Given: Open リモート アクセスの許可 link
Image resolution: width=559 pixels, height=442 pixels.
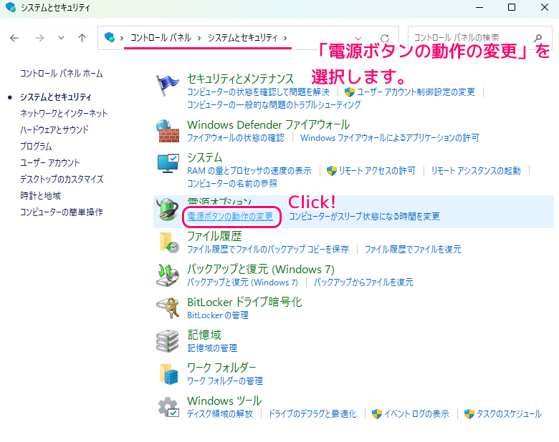Looking at the screenshot, I should 377,171.
